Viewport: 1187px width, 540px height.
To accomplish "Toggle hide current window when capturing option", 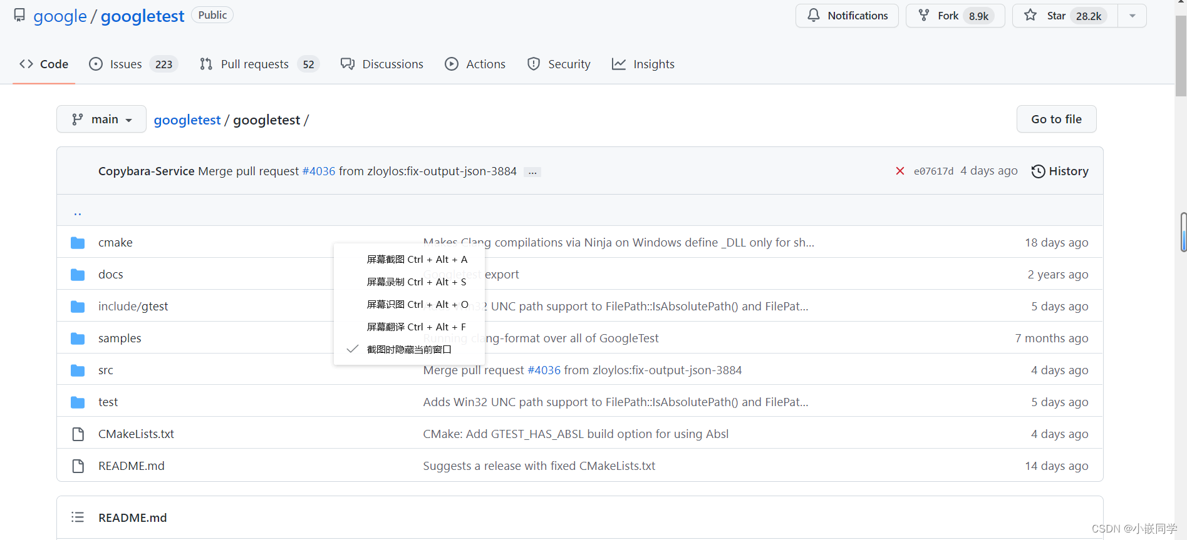I will [x=409, y=349].
